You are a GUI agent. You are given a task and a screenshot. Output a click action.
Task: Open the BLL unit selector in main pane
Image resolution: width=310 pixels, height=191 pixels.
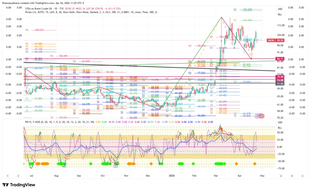point(280,14)
